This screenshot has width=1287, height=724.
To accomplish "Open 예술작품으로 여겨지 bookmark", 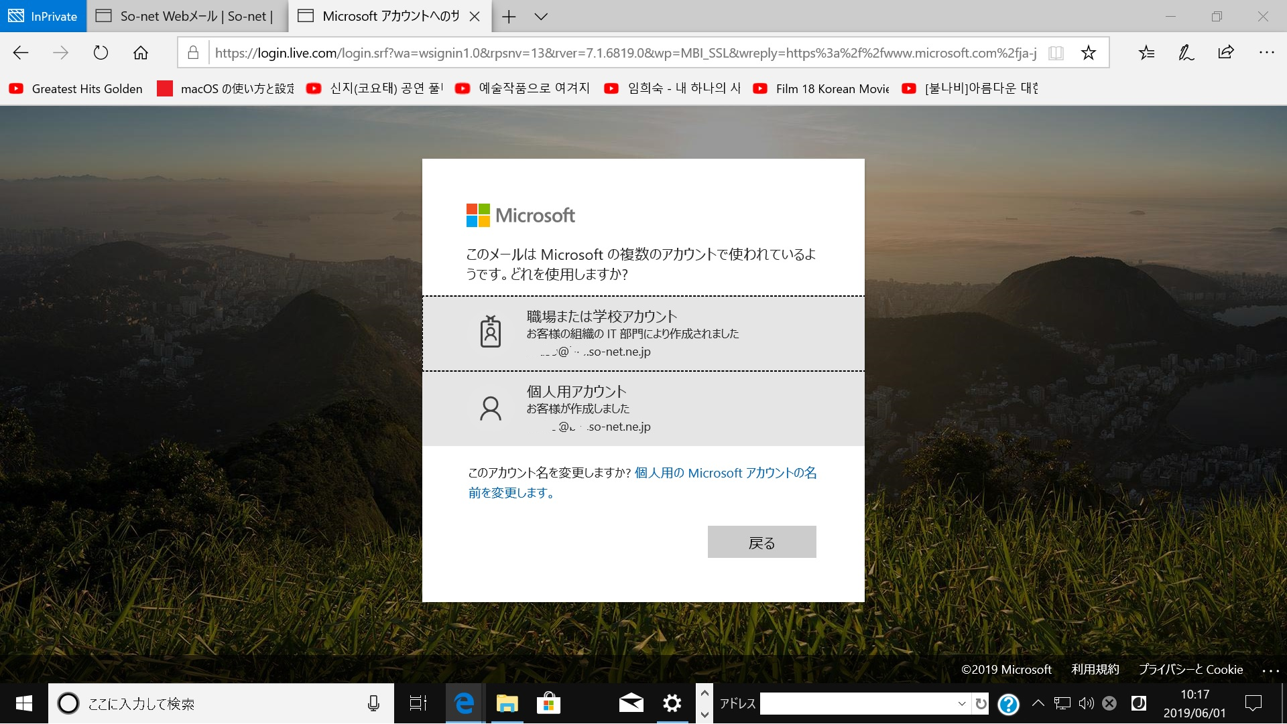I will tap(523, 88).
